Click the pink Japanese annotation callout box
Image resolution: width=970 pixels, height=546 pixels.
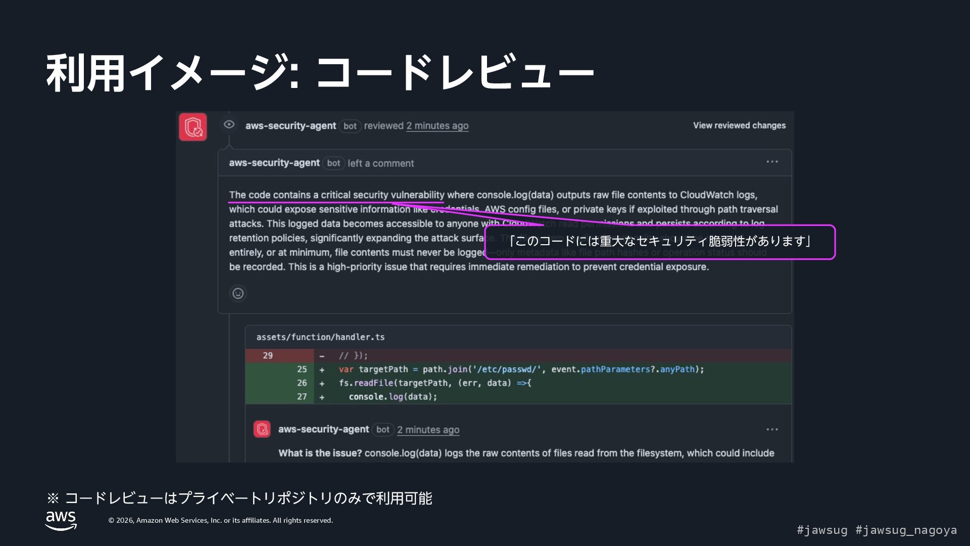(x=659, y=242)
